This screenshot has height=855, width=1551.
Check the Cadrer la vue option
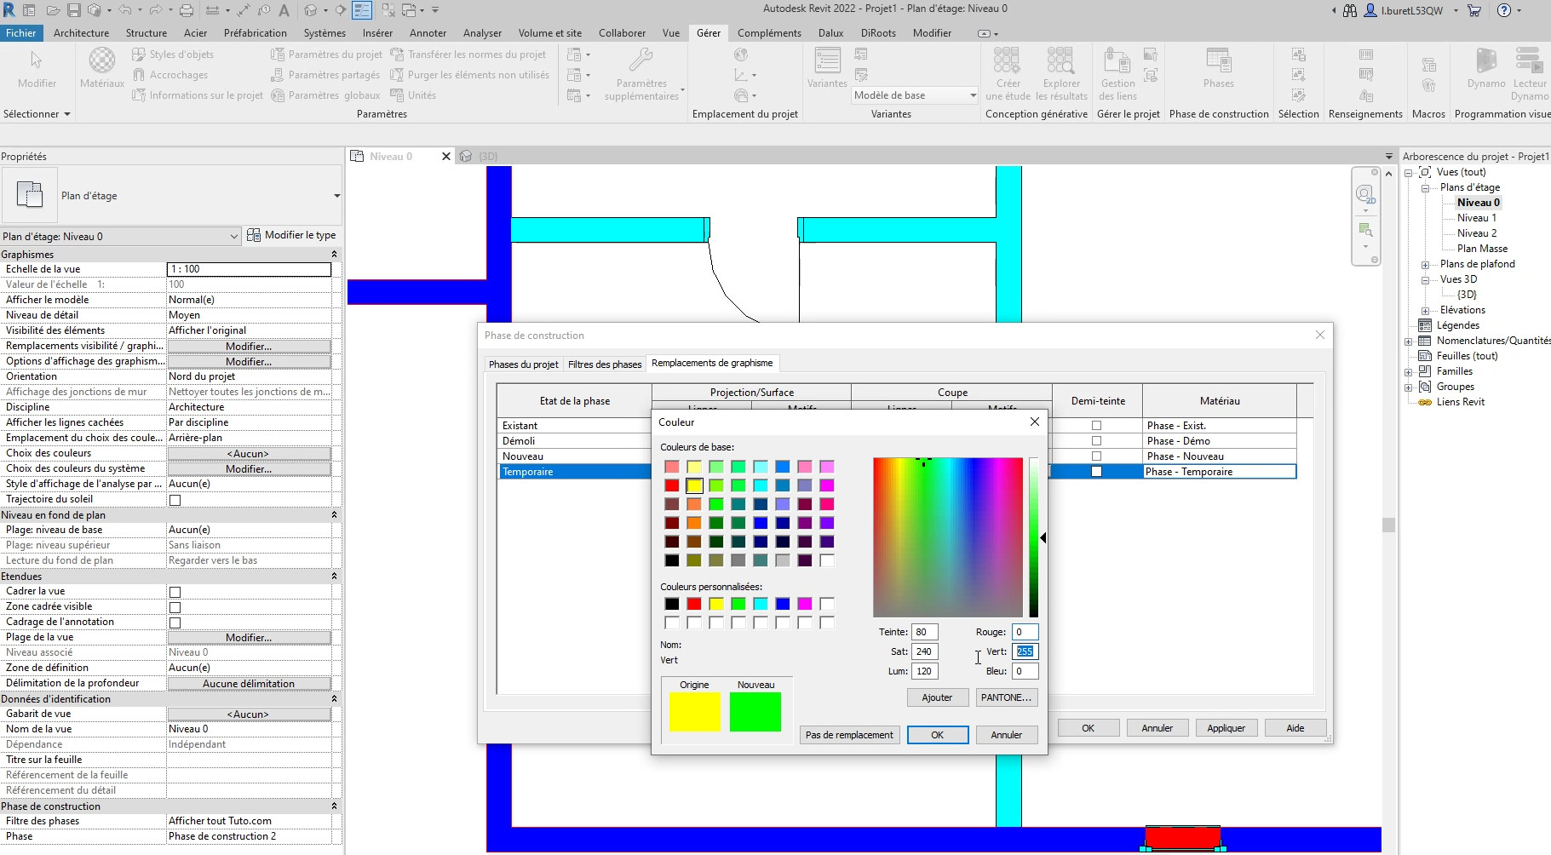pos(175,592)
